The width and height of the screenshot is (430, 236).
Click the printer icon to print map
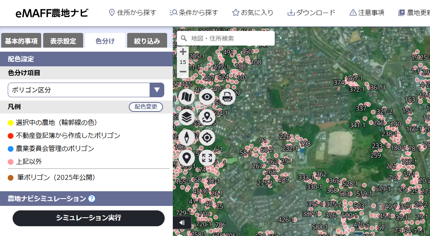227,97
